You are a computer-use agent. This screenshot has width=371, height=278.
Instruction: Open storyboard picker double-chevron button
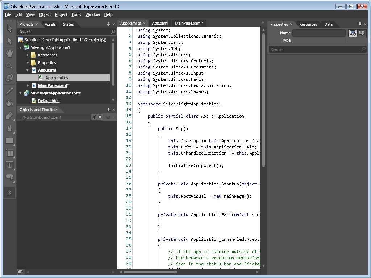[x=94, y=117]
